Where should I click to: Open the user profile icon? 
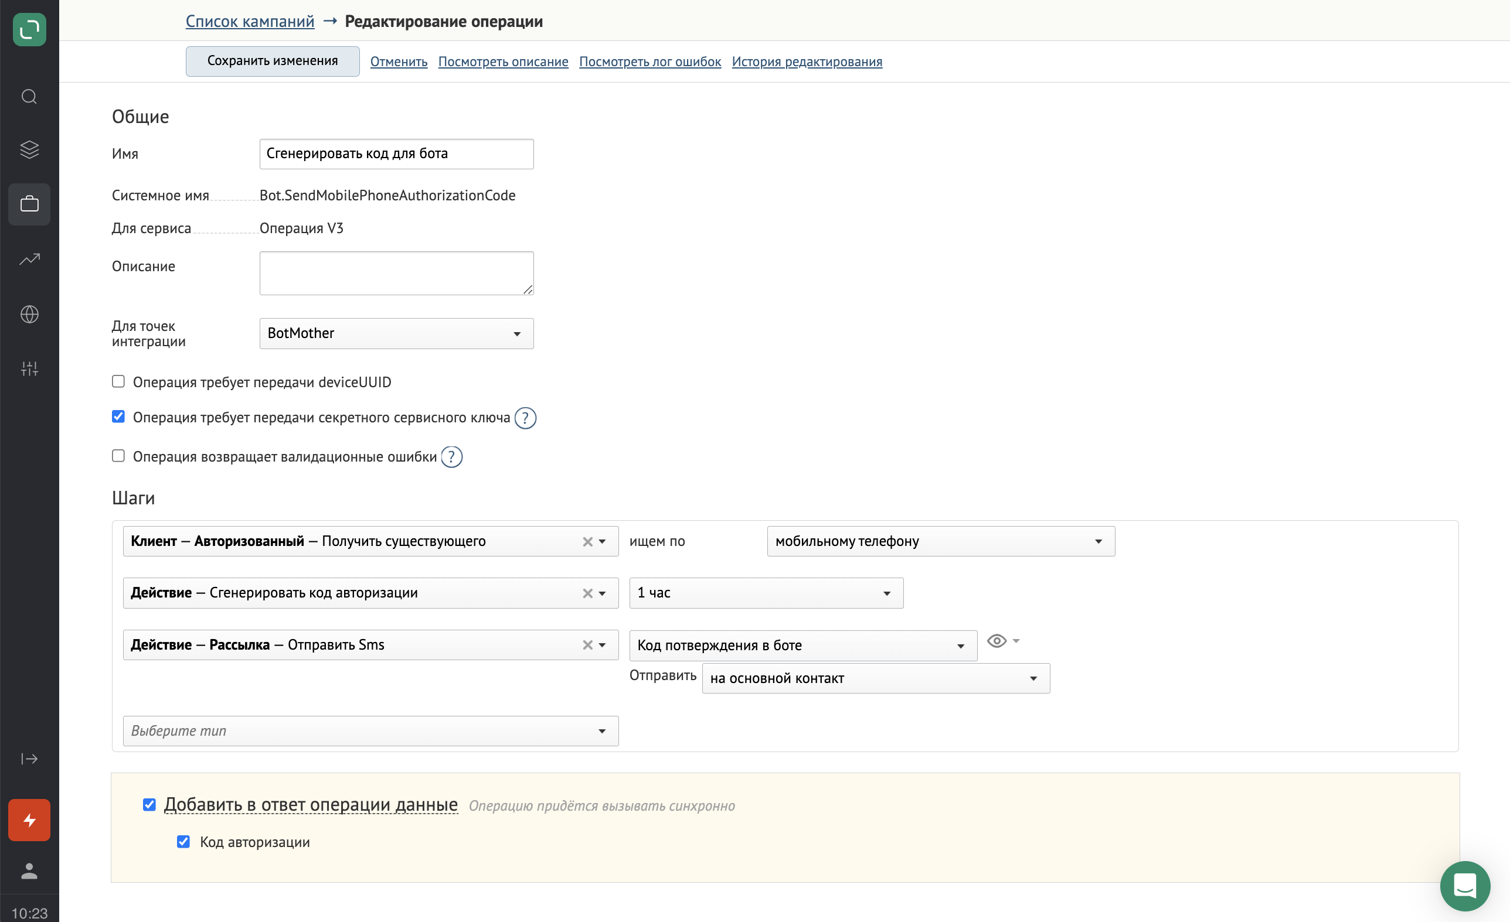pyautogui.click(x=29, y=870)
